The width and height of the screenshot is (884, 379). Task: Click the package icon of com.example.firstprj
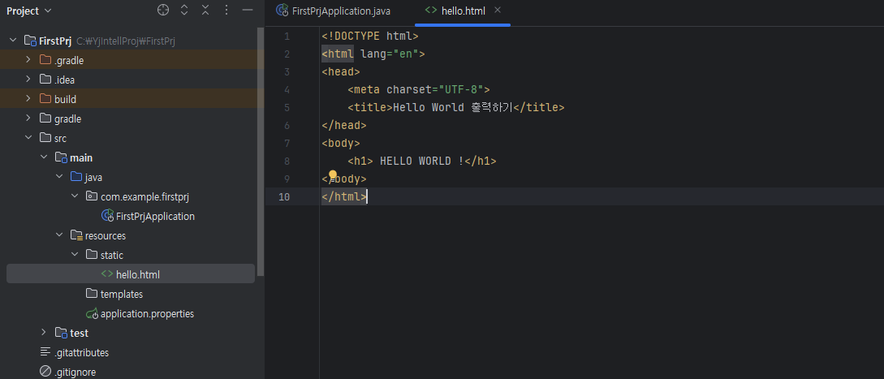92,196
